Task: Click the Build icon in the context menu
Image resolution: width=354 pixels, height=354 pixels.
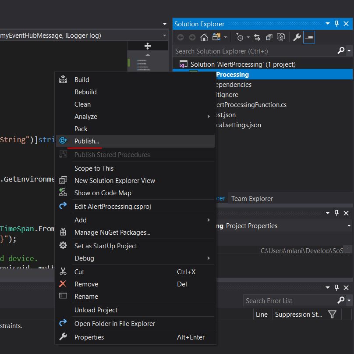Action: click(63, 79)
